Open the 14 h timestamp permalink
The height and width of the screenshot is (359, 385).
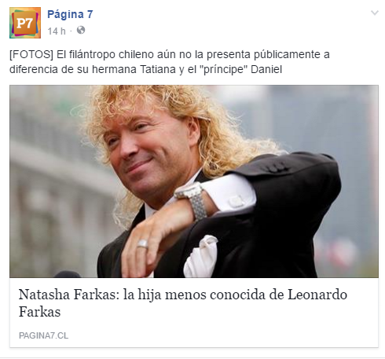click(x=57, y=31)
